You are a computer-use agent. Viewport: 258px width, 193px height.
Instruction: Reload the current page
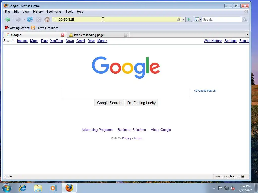[30, 19]
